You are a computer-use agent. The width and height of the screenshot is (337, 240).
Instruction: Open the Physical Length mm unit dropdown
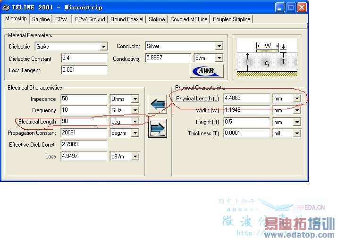tap(297, 99)
